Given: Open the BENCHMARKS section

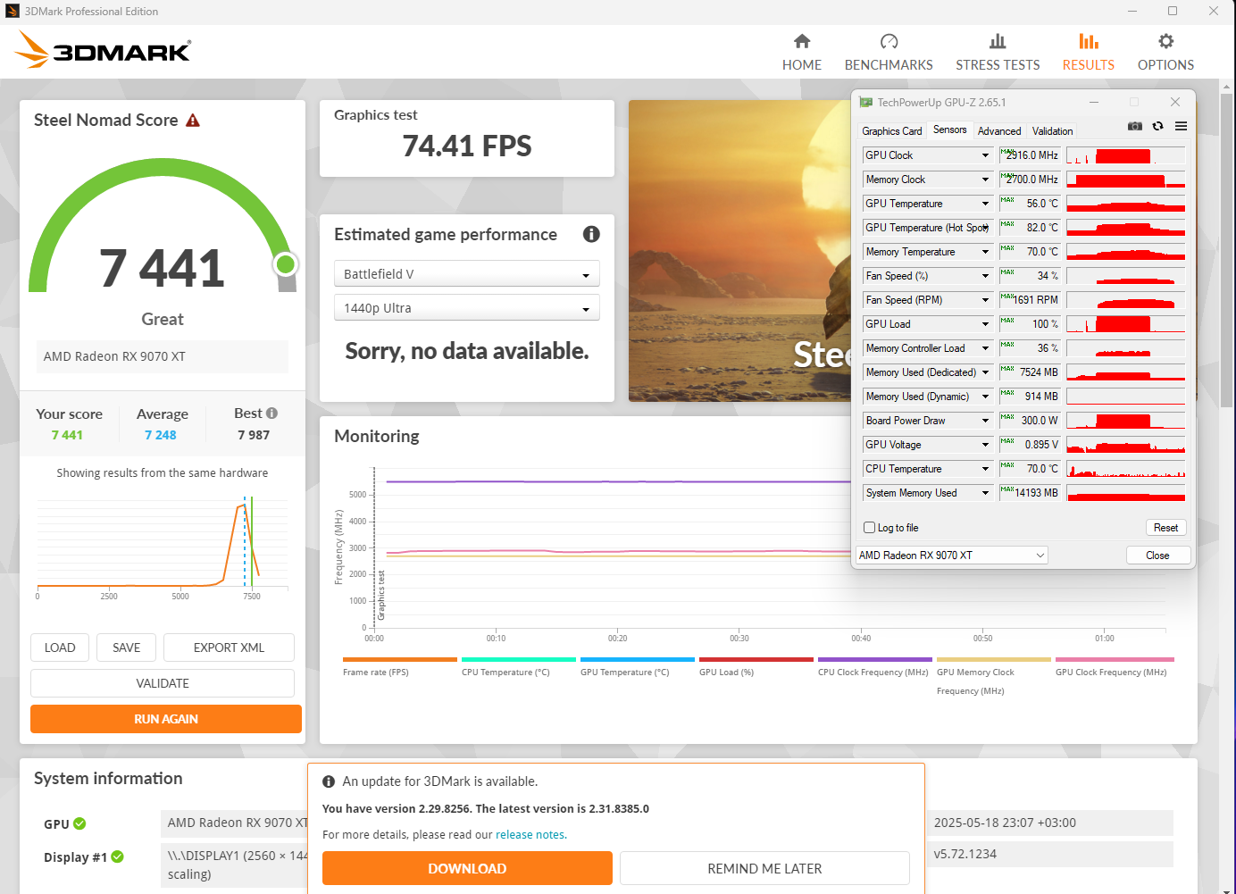Looking at the screenshot, I should click(889, 53).
